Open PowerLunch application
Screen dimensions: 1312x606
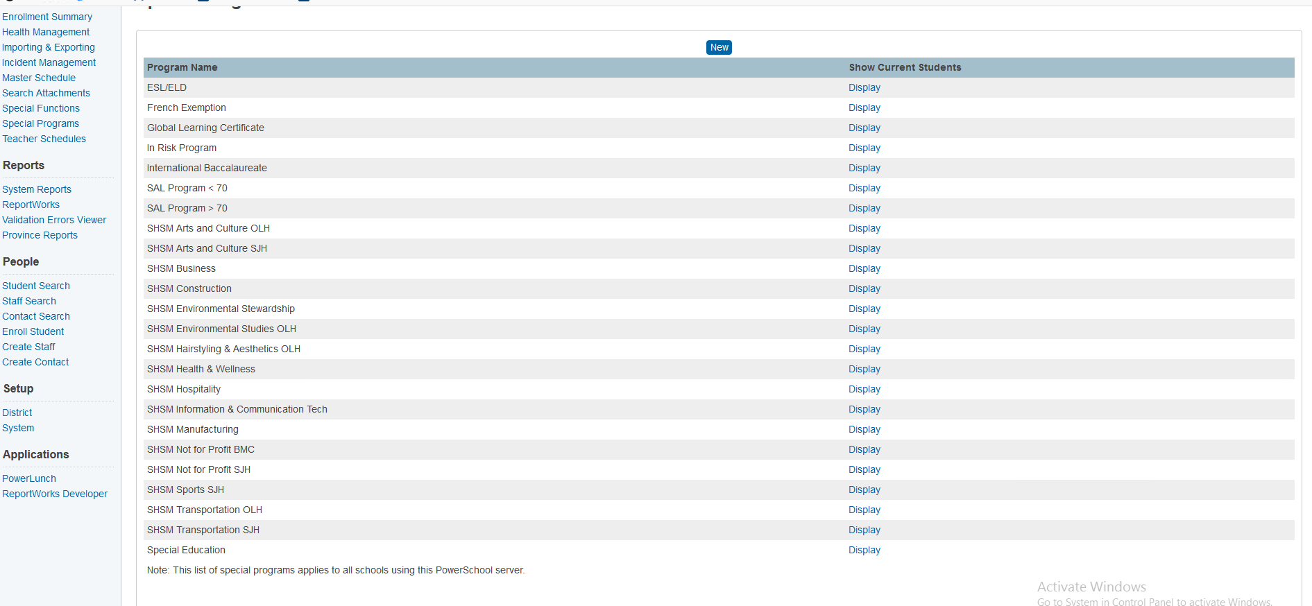pos(29,478)
